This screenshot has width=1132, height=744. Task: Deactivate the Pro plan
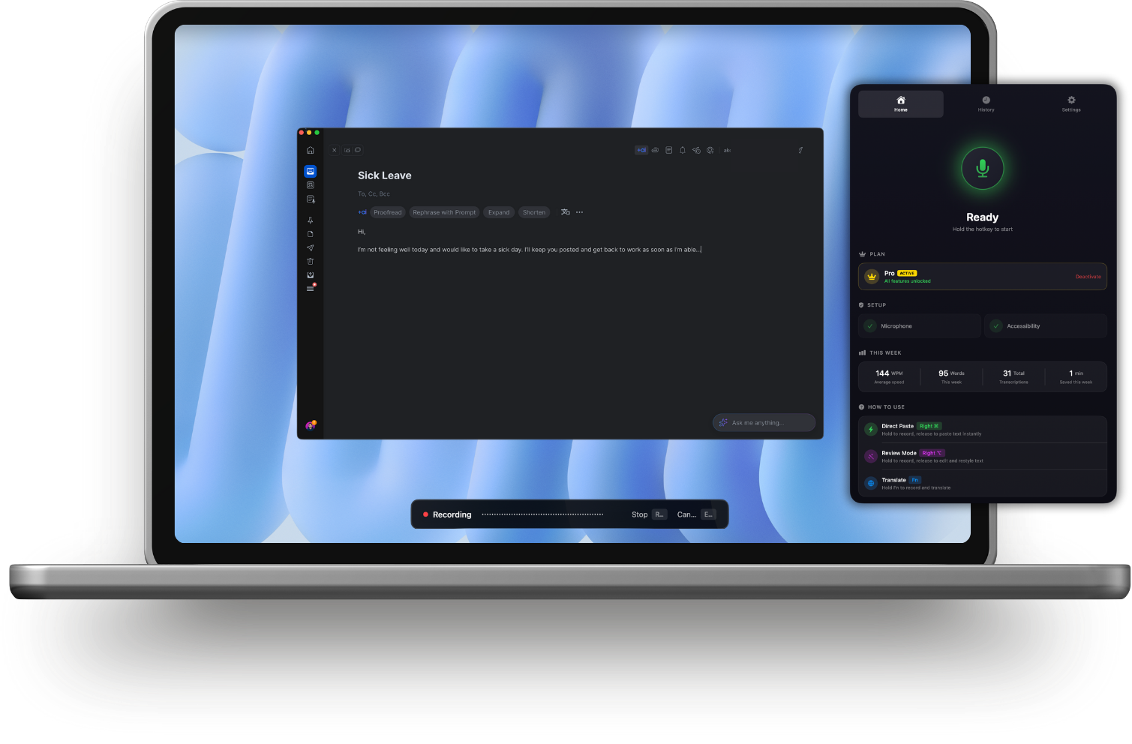(x=1088, y=276)
